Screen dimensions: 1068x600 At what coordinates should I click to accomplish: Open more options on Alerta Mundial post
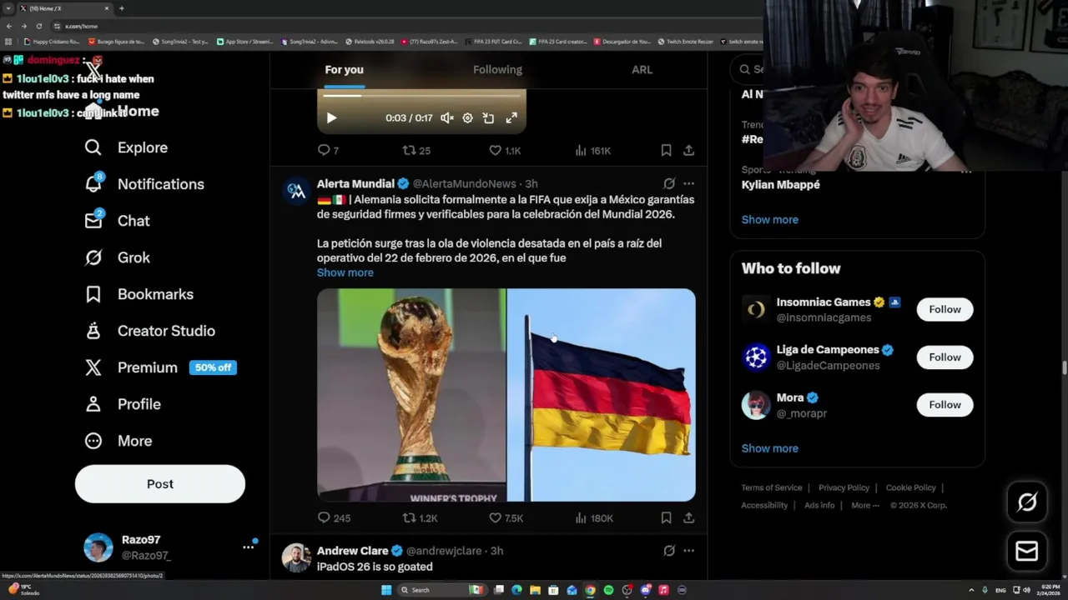[688, 183]
